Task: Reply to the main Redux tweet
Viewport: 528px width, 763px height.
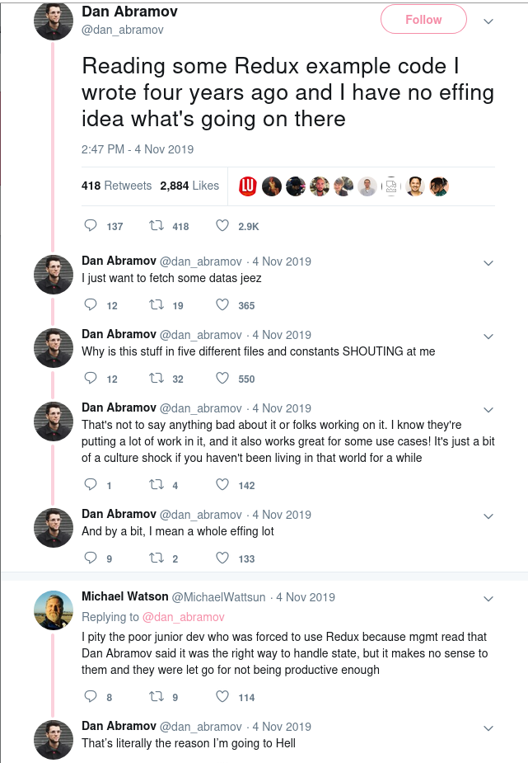Action: 90,225
